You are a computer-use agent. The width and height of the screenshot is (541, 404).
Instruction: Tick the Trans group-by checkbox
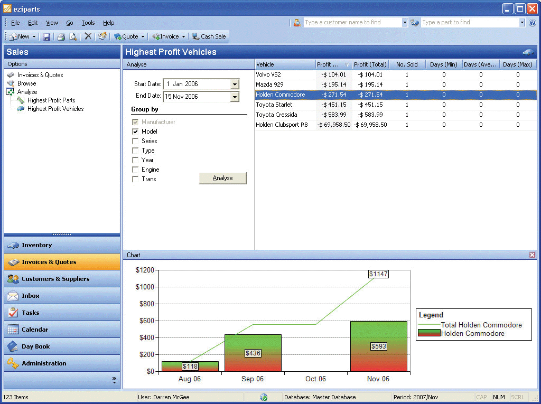click(135, 179)
